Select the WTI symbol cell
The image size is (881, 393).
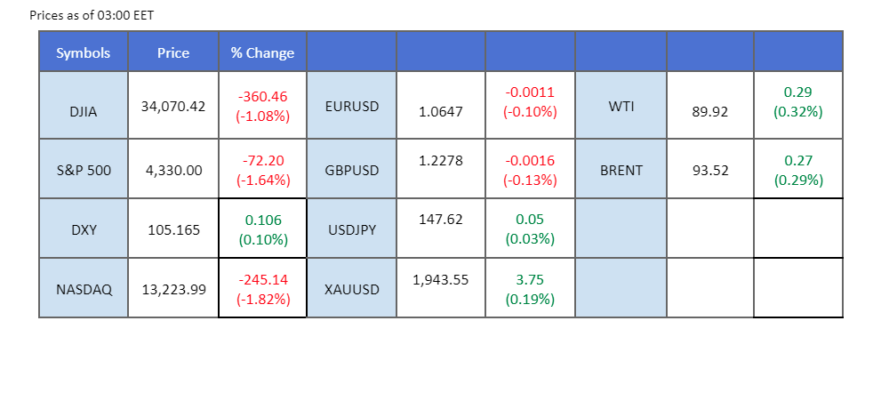pos(621,106)
